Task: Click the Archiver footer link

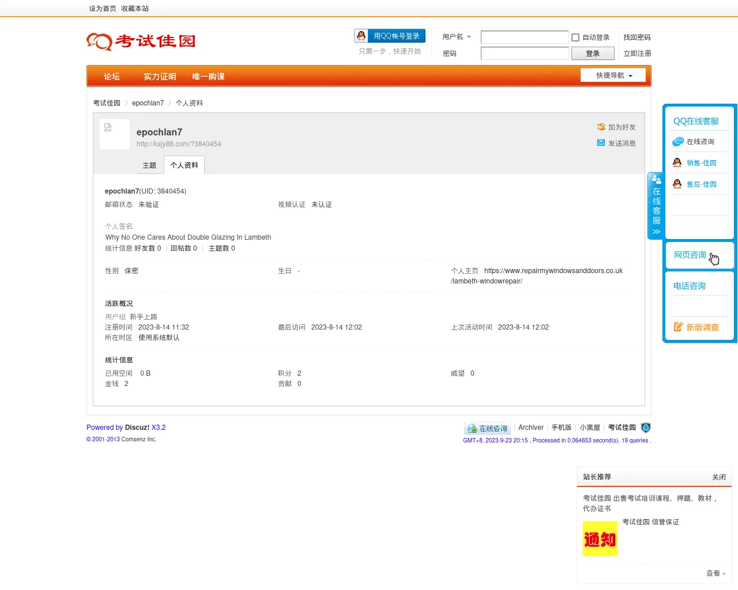Action: [x=531, y=428]
